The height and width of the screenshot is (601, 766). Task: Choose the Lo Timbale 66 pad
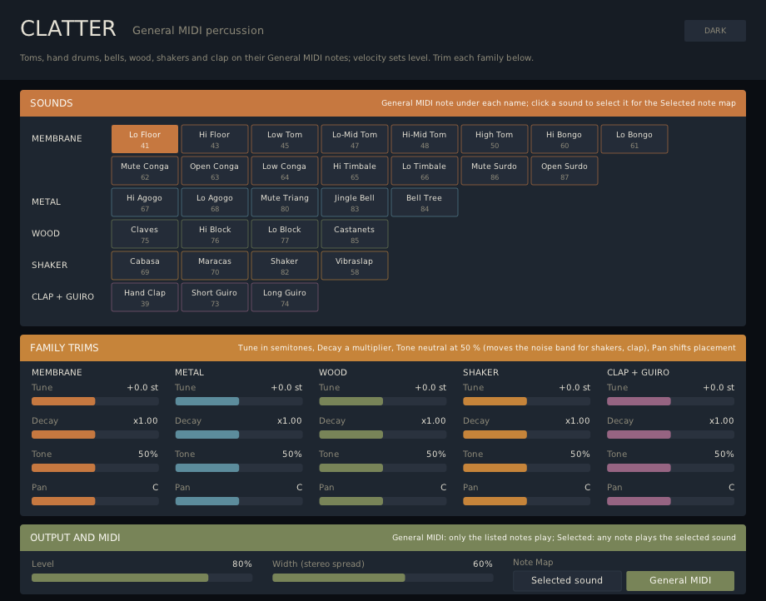[x=425, y=171]
